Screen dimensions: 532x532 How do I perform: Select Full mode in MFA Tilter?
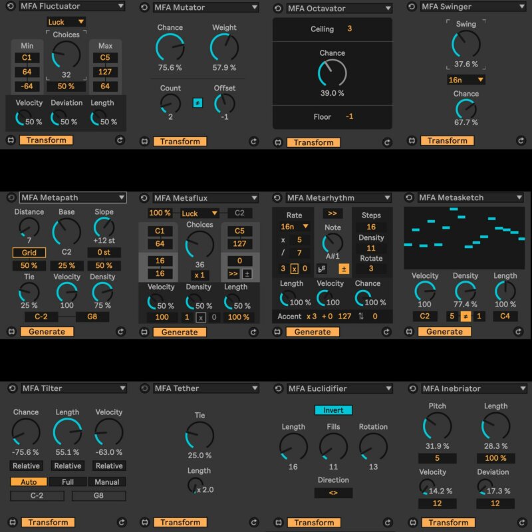click(x=68, y=481)
